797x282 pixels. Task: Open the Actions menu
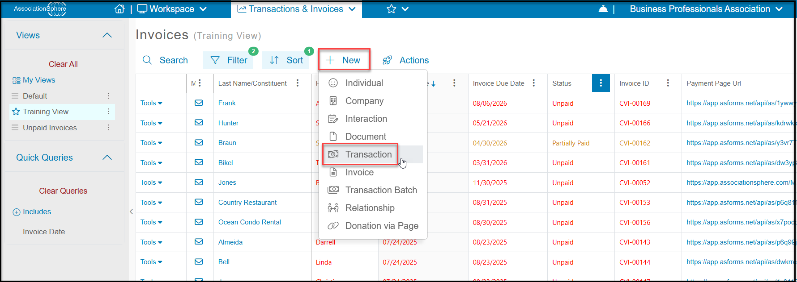coord(405,60)
